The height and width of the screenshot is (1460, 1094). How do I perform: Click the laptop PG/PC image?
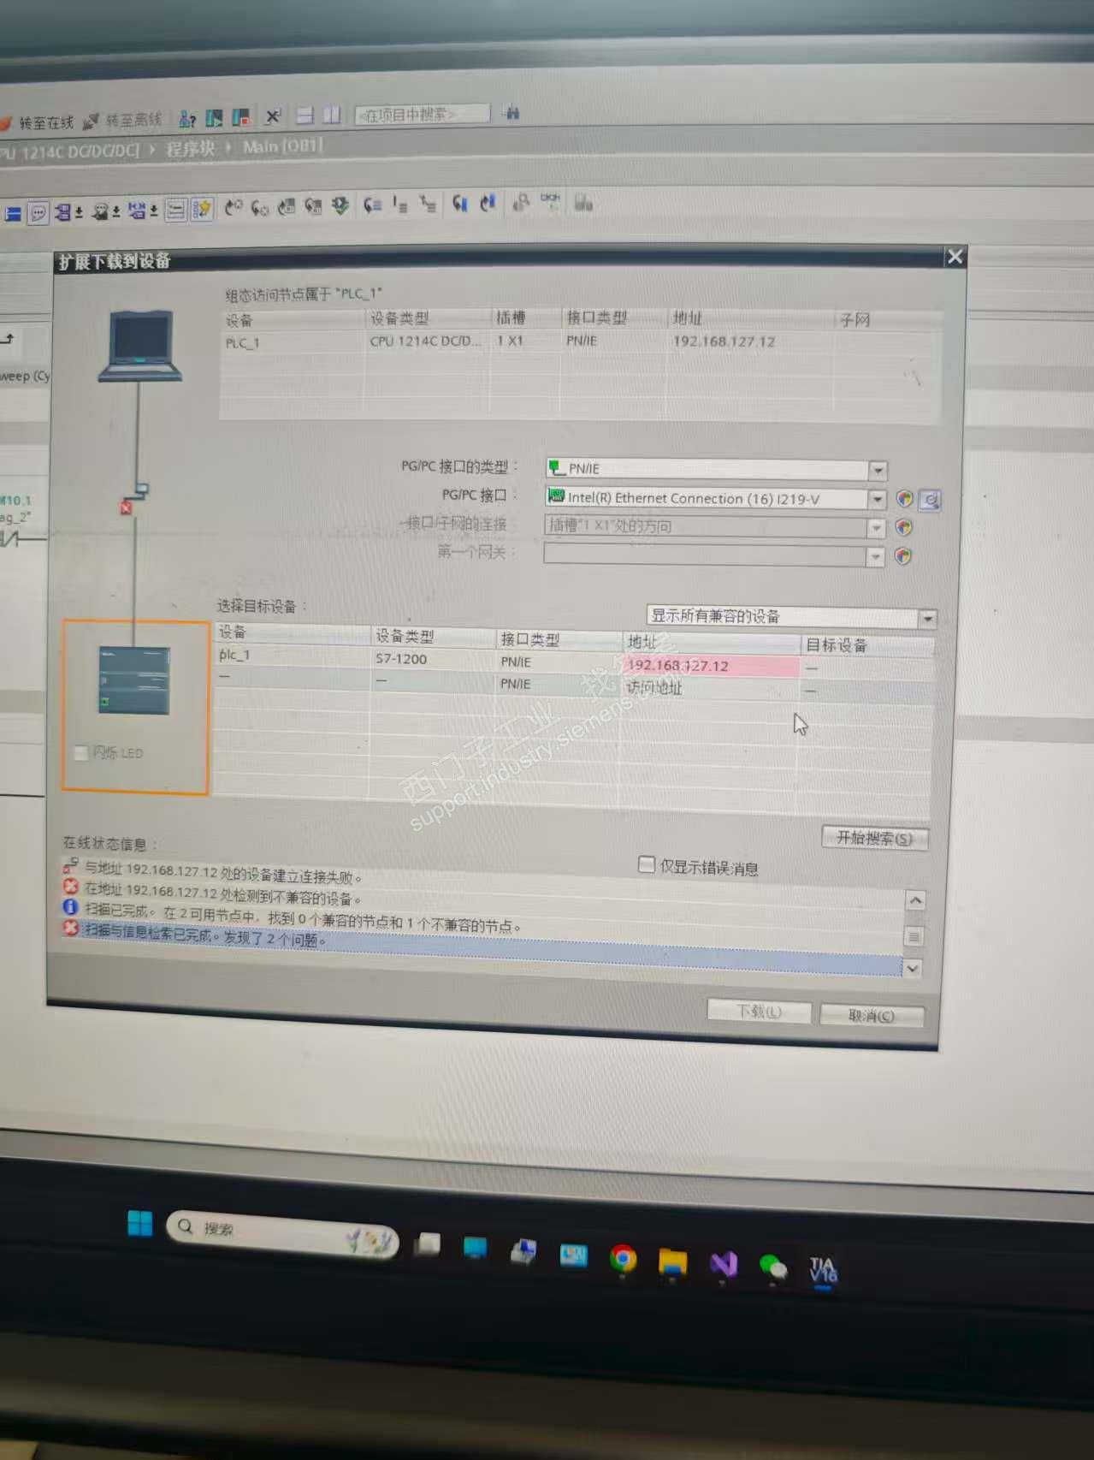click(139, 345)
